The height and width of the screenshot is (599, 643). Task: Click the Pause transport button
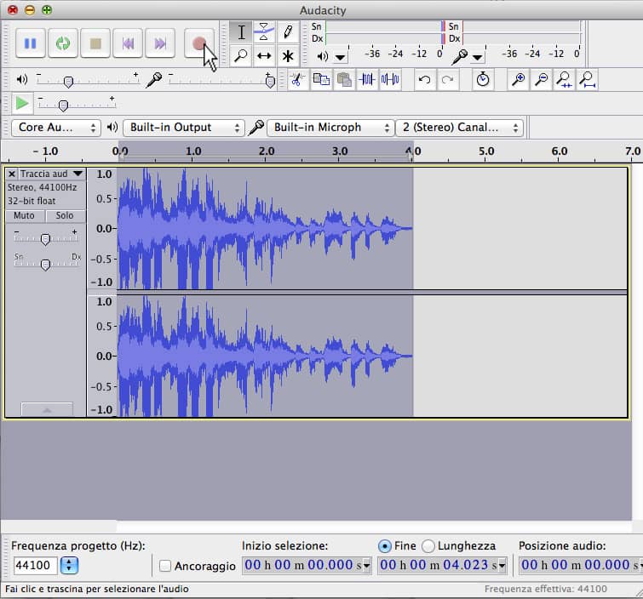[31, 43]
